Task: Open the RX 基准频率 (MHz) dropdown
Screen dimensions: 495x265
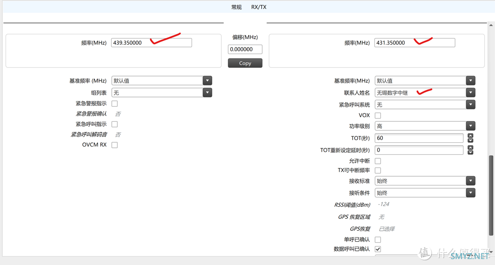Action: [208, 81]
